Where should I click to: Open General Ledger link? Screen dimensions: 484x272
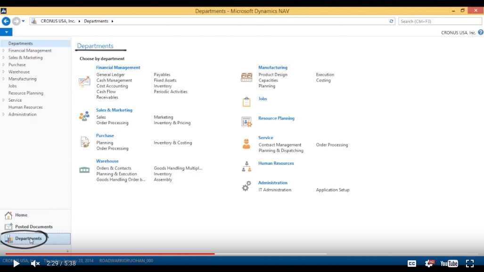[110, 74]
